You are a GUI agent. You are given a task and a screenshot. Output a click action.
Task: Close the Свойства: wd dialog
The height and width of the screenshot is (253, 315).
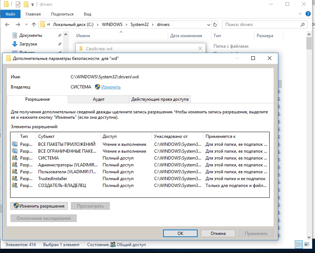click(200, 48)
